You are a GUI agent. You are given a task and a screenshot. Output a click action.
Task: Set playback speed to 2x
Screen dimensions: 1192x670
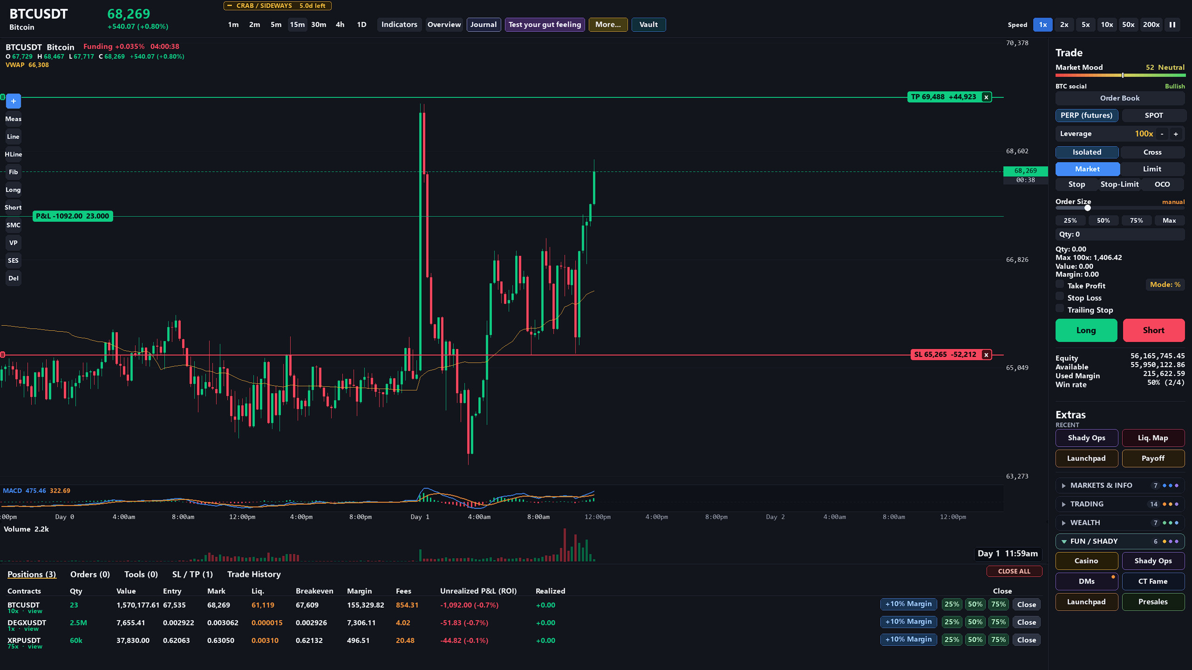pos(1064,25)
